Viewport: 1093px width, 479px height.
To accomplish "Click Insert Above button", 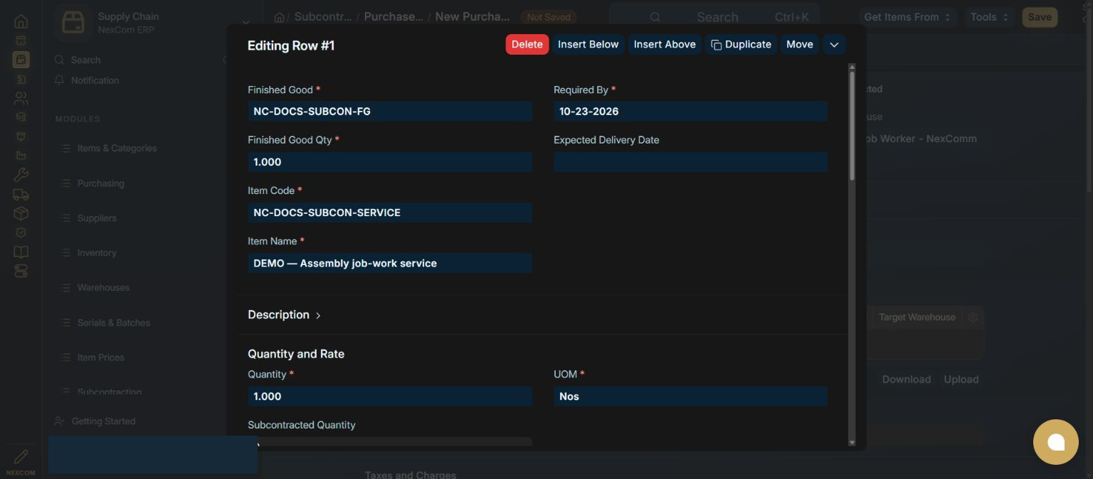I will click(x=665, y=44).
